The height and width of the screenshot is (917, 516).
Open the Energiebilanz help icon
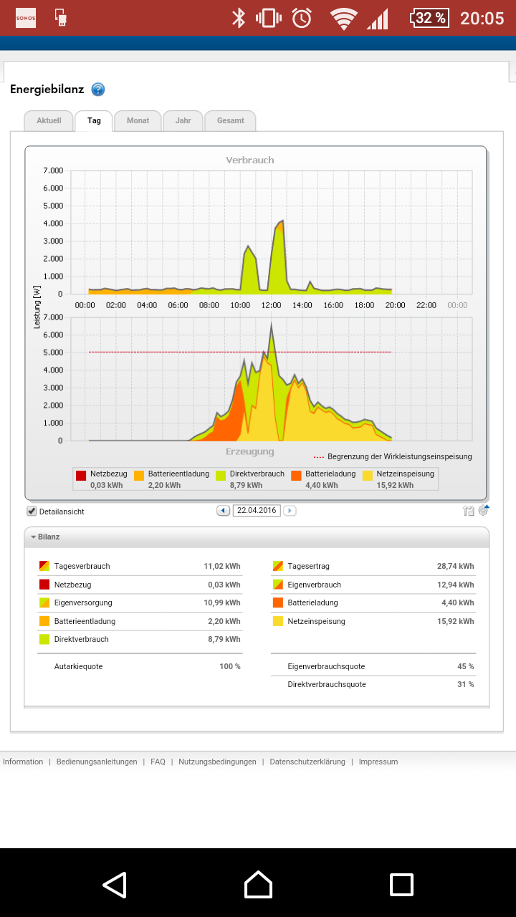[x=98, y=90]
